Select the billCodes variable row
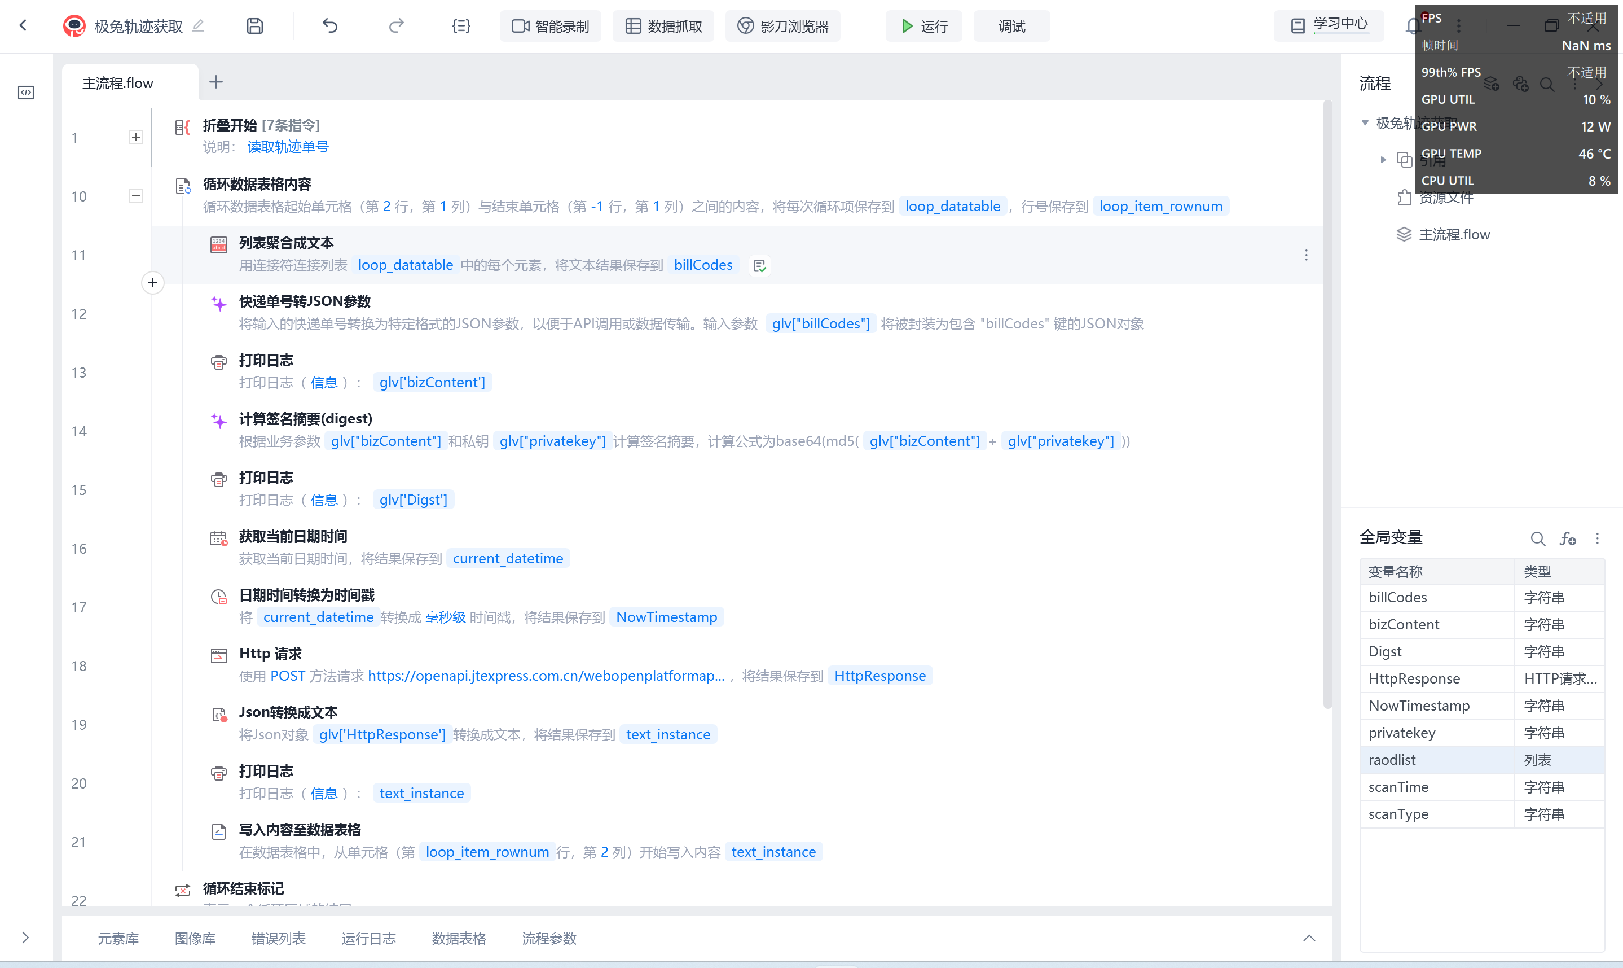The height and width of the screenshot is (968, 1623). pos(1481,598)
